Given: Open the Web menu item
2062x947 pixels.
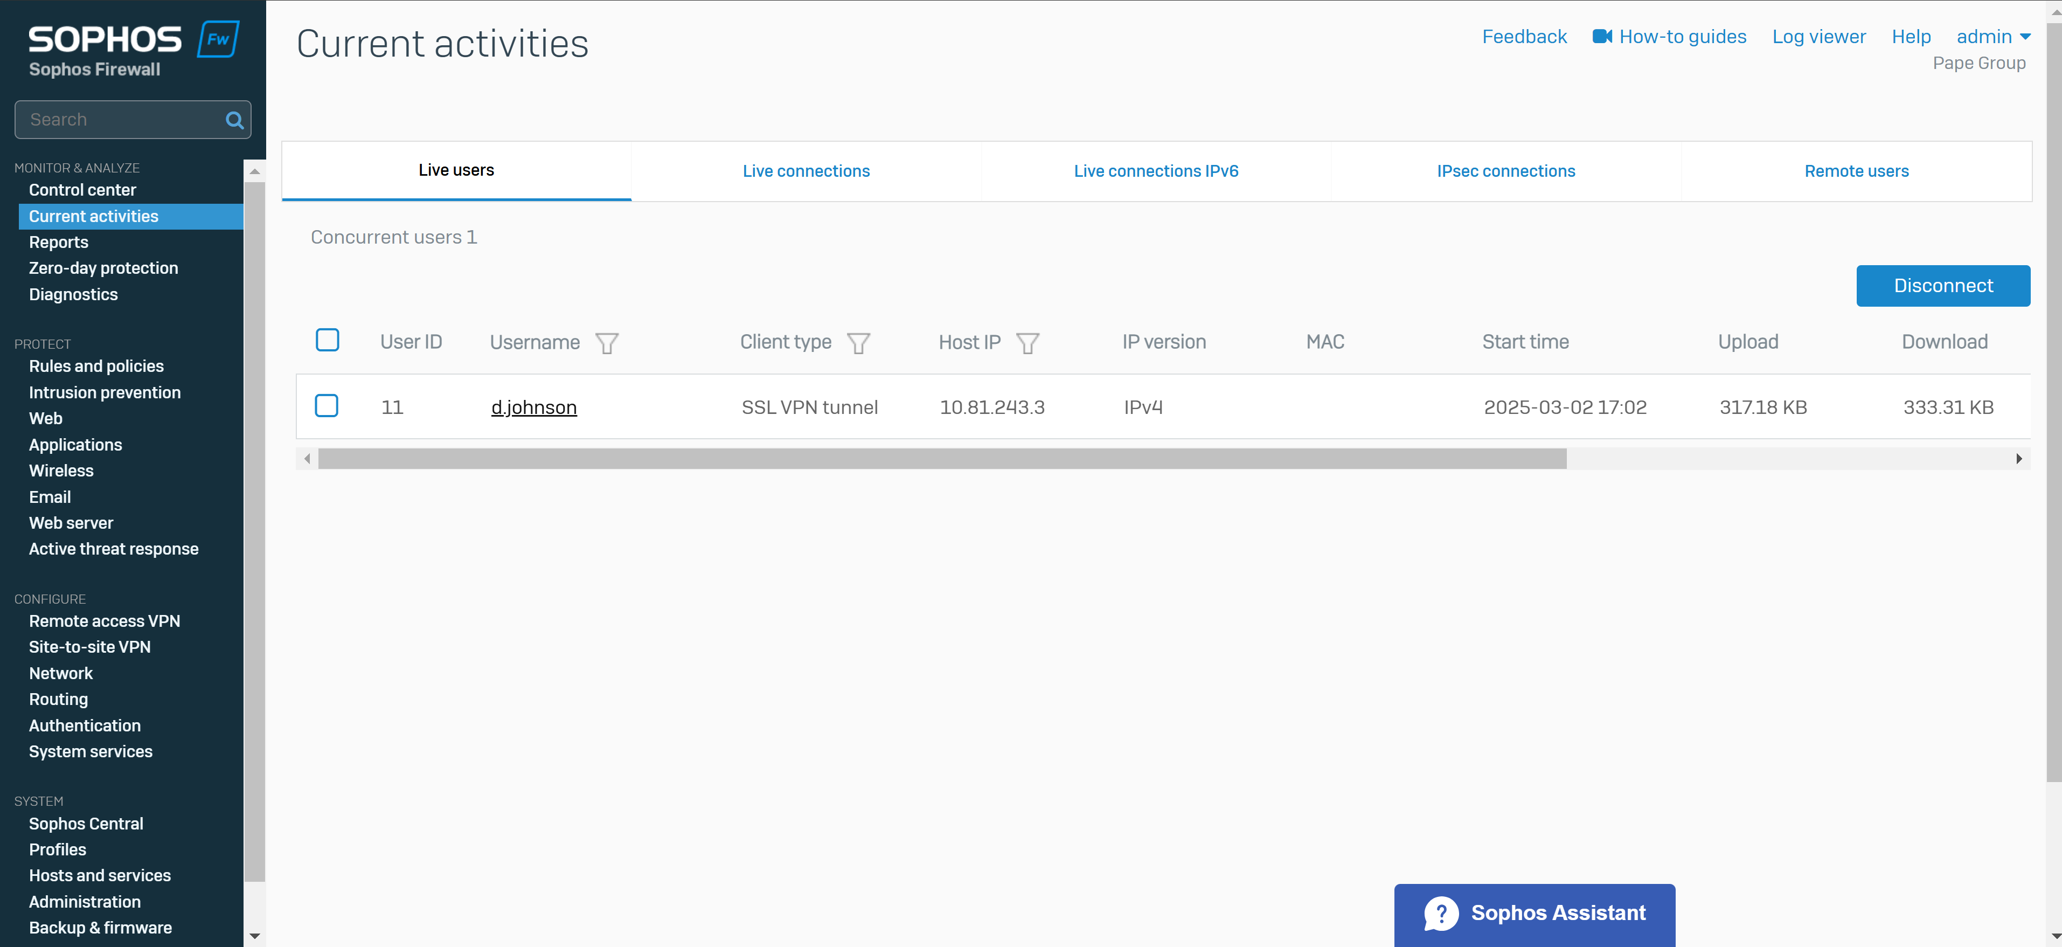Looking at the screenshot, I should pyautogui.click(x=46, y=419).
